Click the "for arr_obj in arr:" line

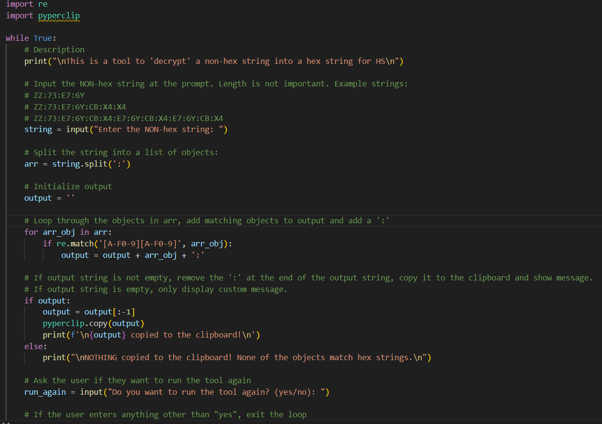[x=68, y=232]
